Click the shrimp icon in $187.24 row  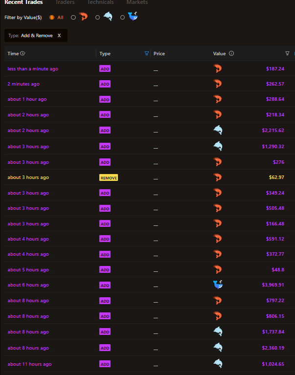click(x=218, y=68)
